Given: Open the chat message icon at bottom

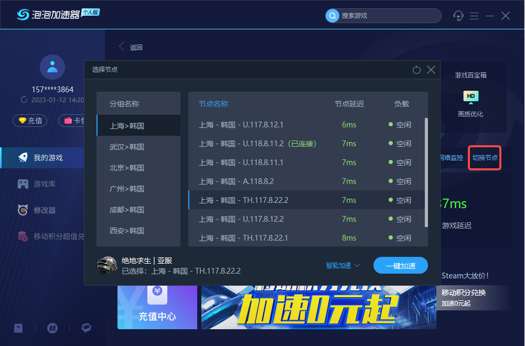Looking at the screenshot, I should (x=85, y=328).
